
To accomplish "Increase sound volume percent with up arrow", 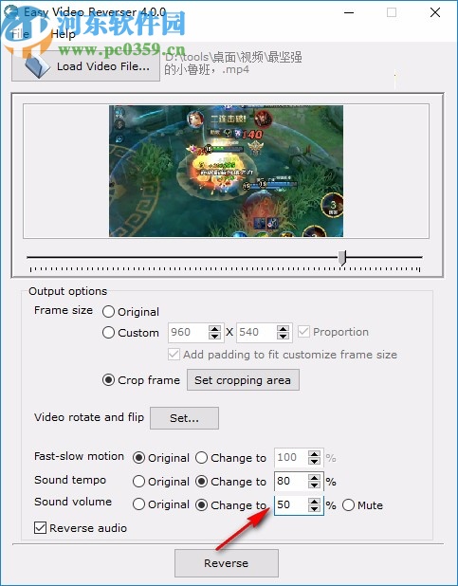I will point(314,502).
